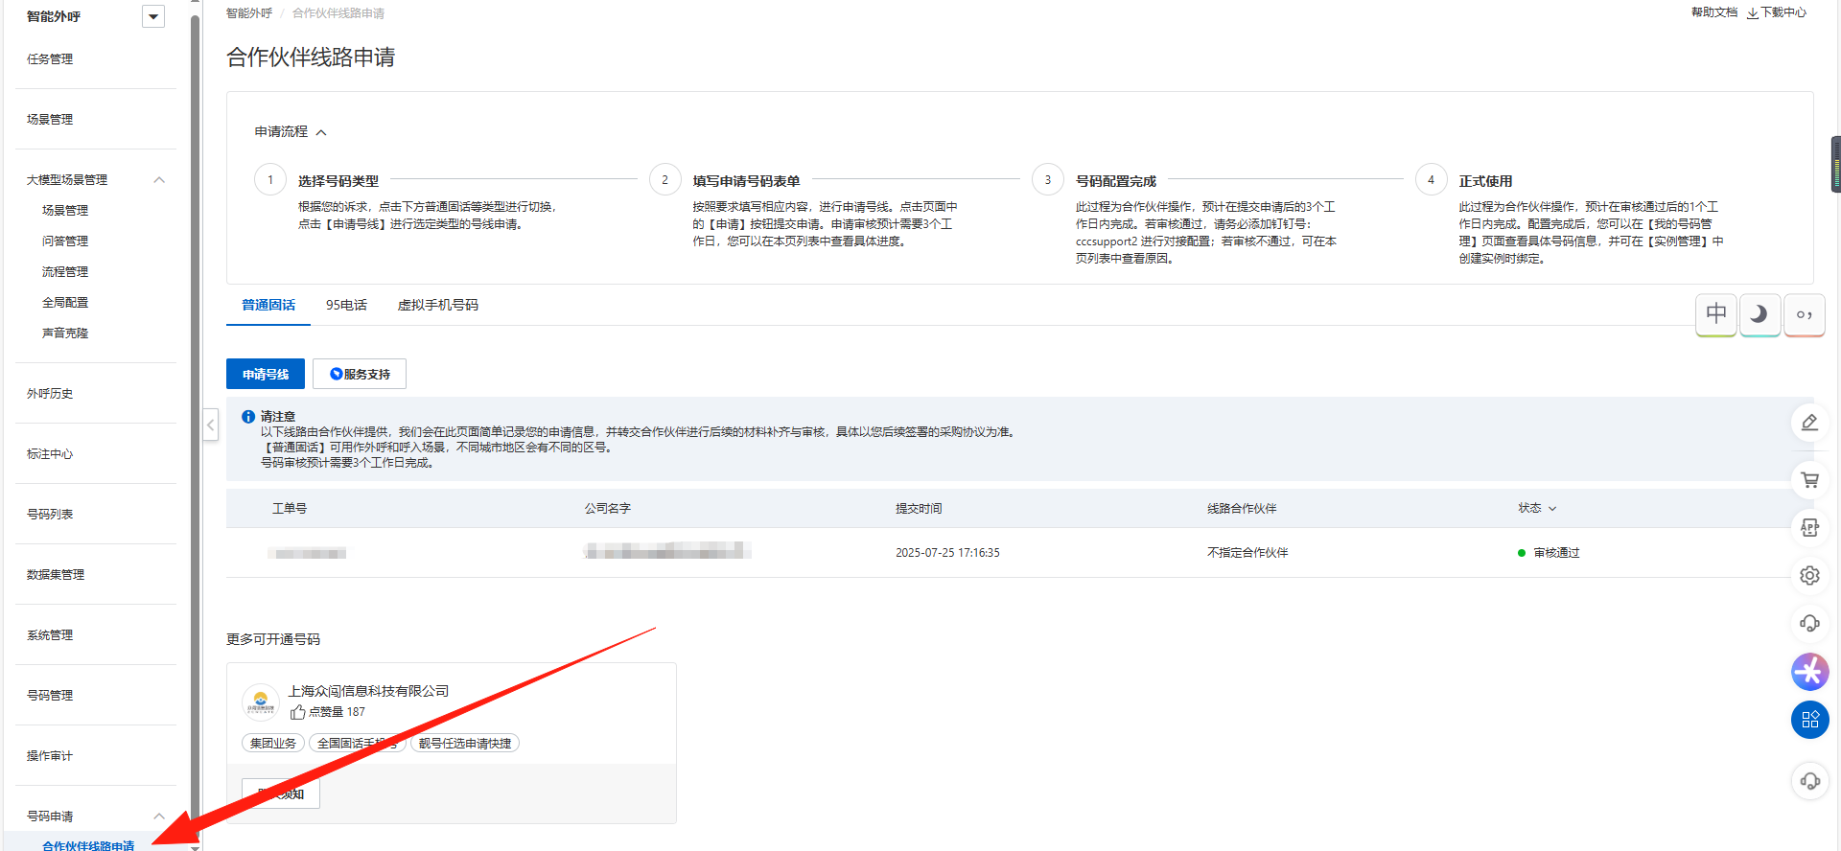Image resolution: width=1841 pixels, height=851 pixels.
Task: Open the 帮助文档 link
Action: tap(1714, 12)
